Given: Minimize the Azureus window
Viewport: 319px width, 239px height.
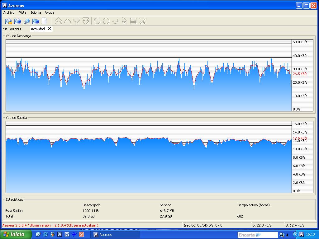Looking at the screenshot, I should [x=299, y=6].
